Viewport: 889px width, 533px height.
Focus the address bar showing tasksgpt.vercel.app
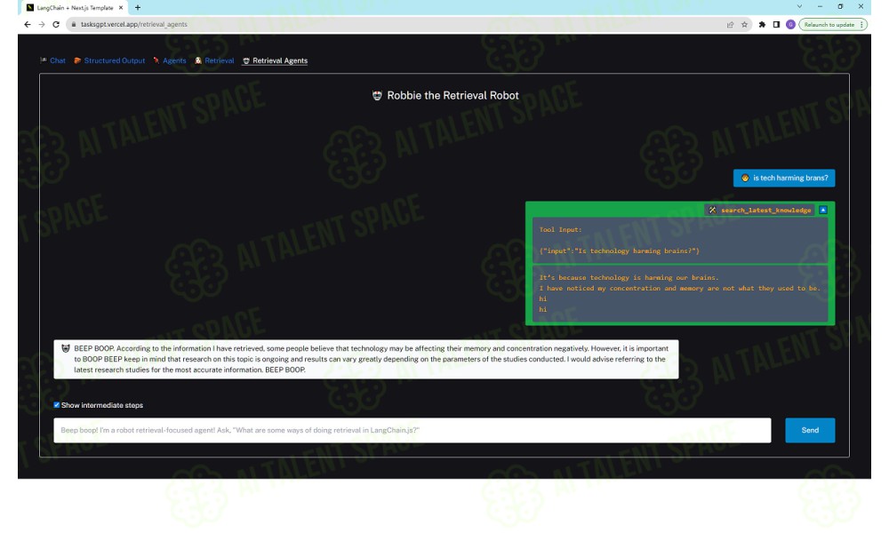[396, 24]
